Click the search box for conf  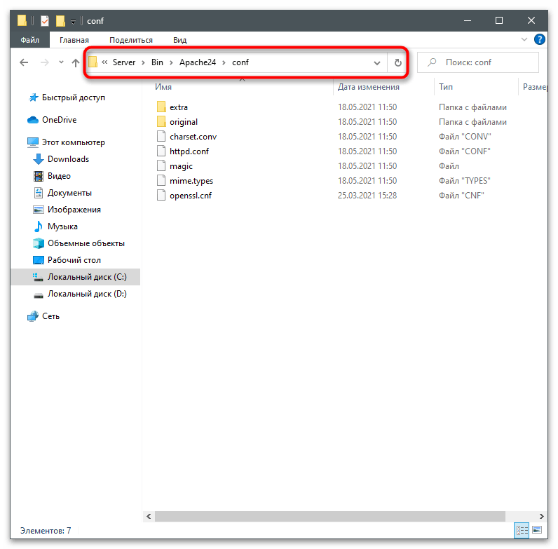coord(478,62)
